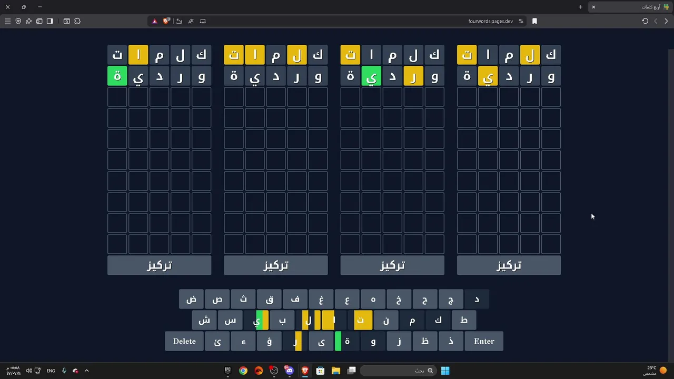Toggle the browser sidebar panel icon
The image size is (674, 379).
49,21
